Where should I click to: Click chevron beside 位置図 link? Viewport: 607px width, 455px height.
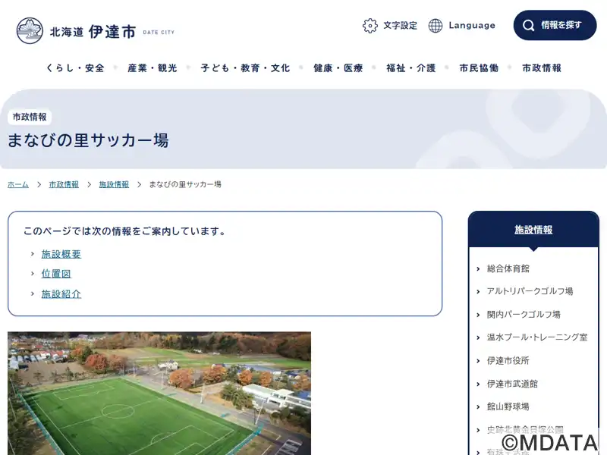coord(33,274)
